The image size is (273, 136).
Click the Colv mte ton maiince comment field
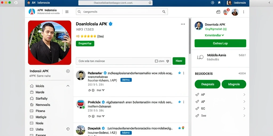123,61
